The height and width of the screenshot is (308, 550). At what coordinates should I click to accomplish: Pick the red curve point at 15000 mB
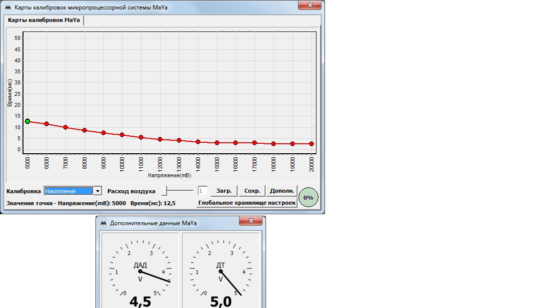point(217,143)
